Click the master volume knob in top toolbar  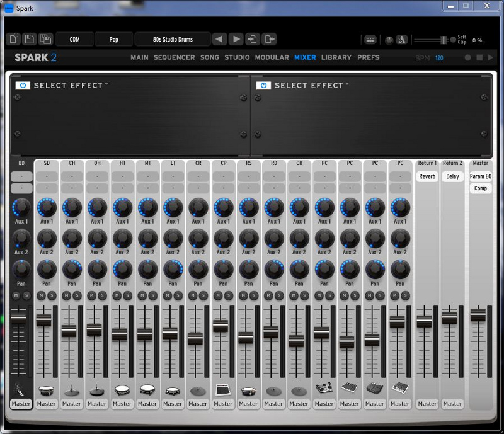pyautogui.click(x=389, y=40)
